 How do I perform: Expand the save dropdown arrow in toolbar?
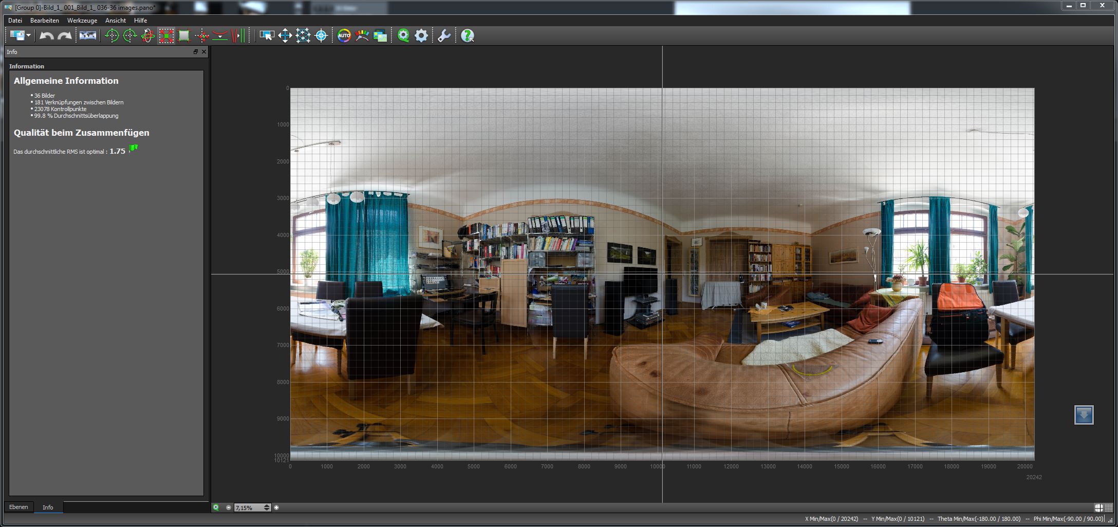29,35
